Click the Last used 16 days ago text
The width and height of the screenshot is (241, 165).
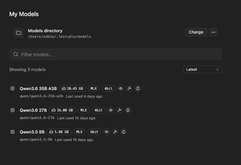tap(74, 140)
